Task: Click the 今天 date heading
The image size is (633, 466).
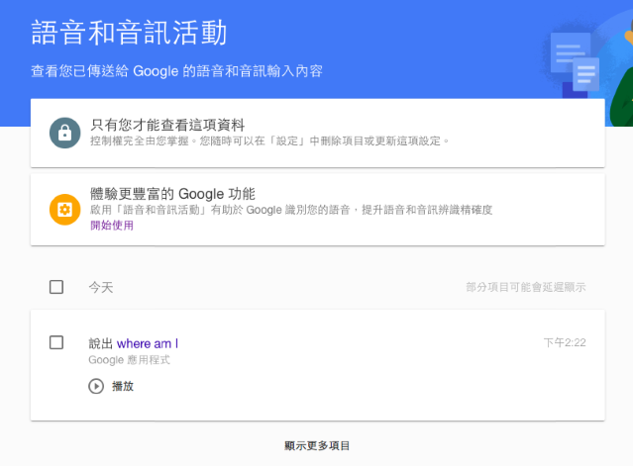Action: point(101,288)
